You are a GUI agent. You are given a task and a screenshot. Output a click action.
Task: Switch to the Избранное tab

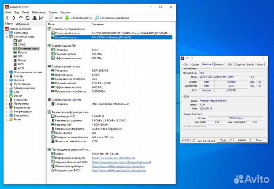pyautogui.click(x=22, y=24)
